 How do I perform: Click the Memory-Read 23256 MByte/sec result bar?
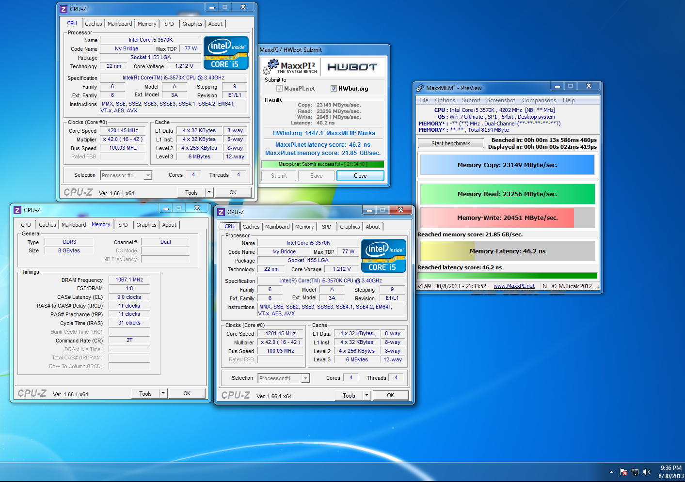[508, 194]
